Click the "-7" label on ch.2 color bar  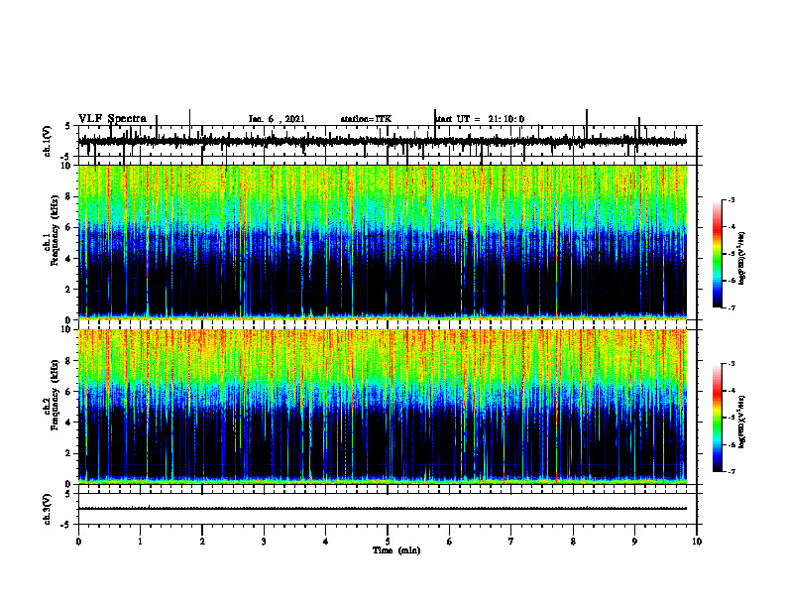tap(730, 472)
